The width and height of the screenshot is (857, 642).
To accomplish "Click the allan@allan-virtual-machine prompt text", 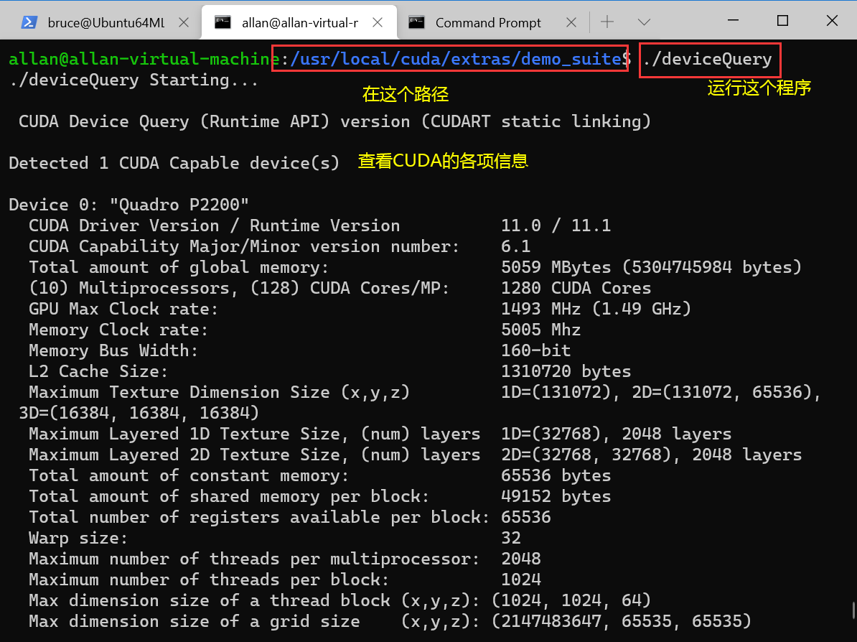I will click(144, 59).
